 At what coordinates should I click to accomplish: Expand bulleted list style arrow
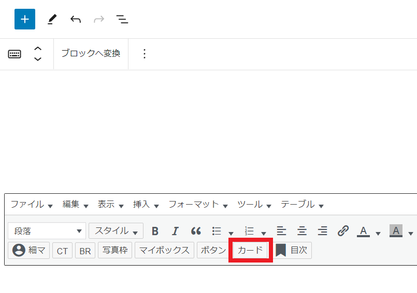coord(231,233)
